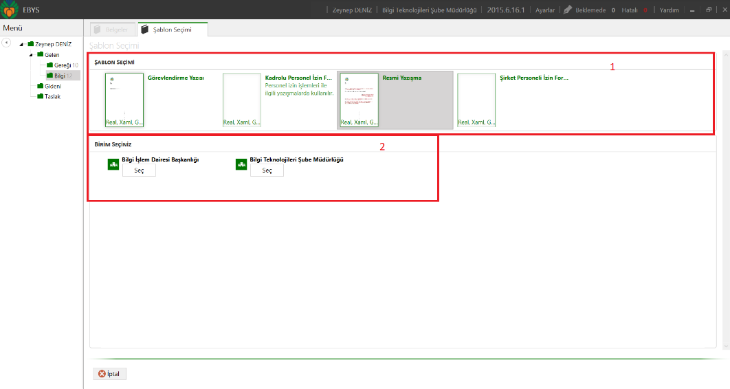Click the EBYS logo icon
The width and height of the screenshot is (730, 389).
click(10, 10)
